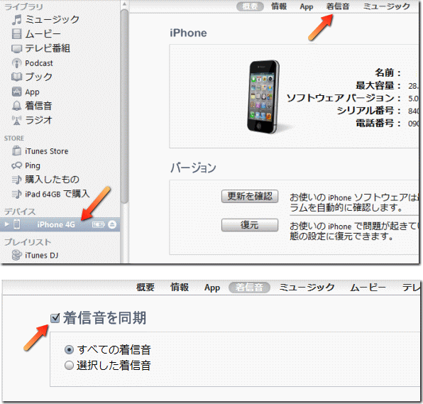Click the 更新を確認 button

click(x=250, y=196)
